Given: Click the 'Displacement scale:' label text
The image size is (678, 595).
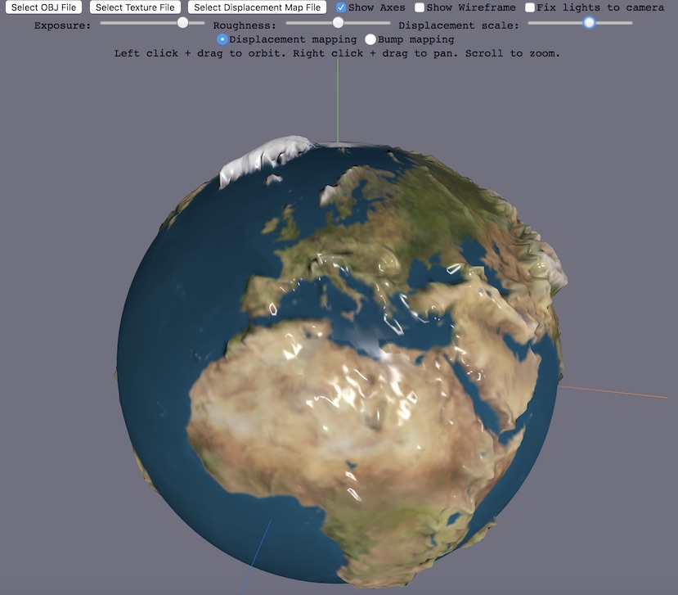Looking at the screenshot, I should coord(458,25).
